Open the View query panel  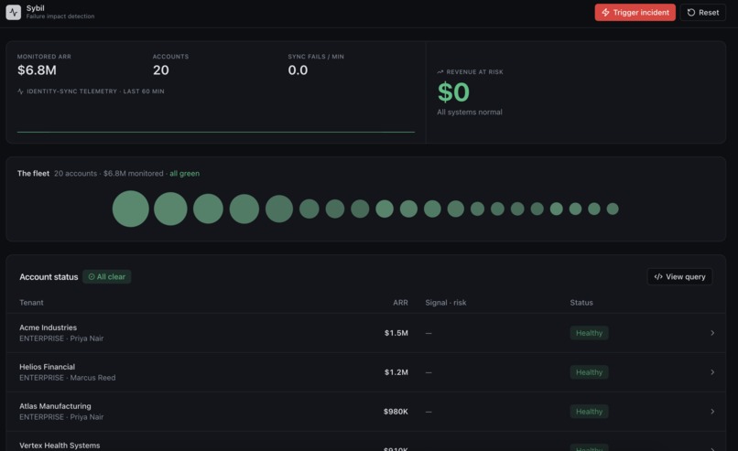click(x=679, y=276)
